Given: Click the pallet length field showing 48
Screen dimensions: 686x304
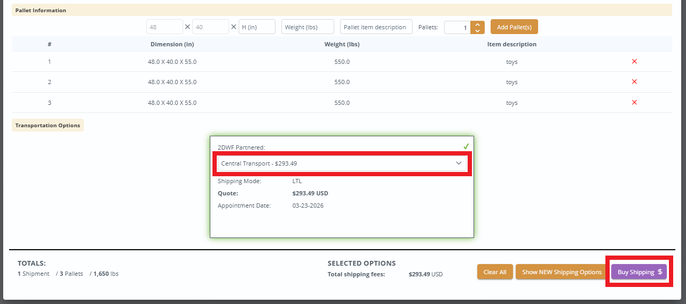Looking at the screenshot, I should tap(165, 27).
